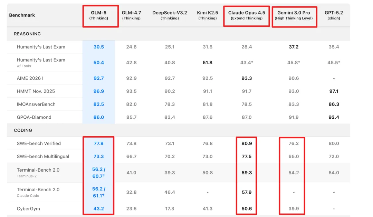
Task: Select the SWE-bench Verified row label
Action: point(39,143)
